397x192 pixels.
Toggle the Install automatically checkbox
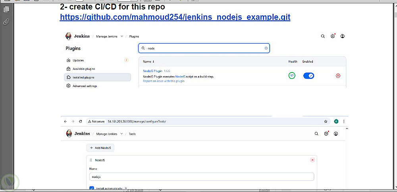[92, 188]
